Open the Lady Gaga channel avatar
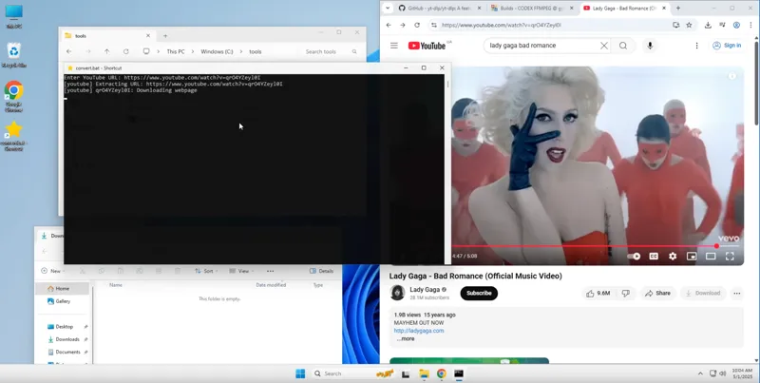Screen dimensions: 760x383 tap(397, 293)
